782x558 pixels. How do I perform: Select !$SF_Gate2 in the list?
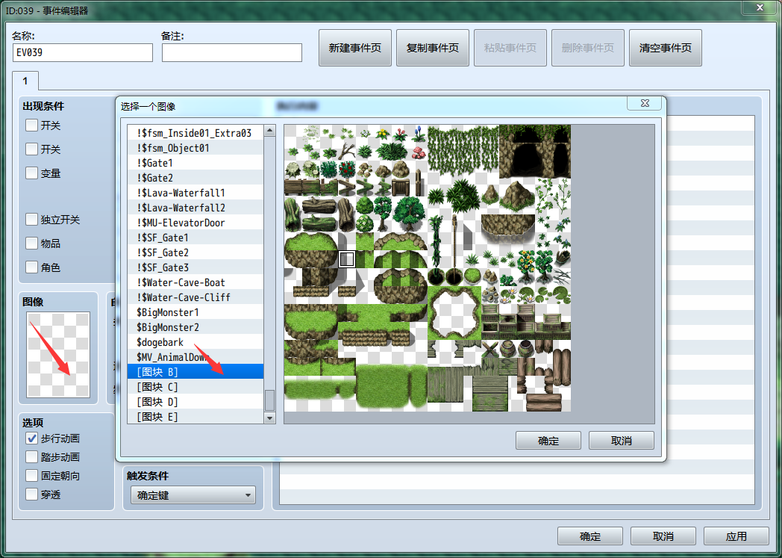coord(195,252)
